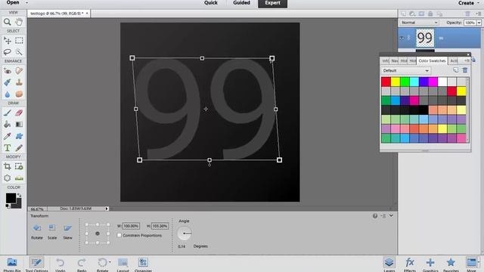Switch to Expert edit mode
The height and width of the screenshot is (272, 484).
[x=272, y=3]
